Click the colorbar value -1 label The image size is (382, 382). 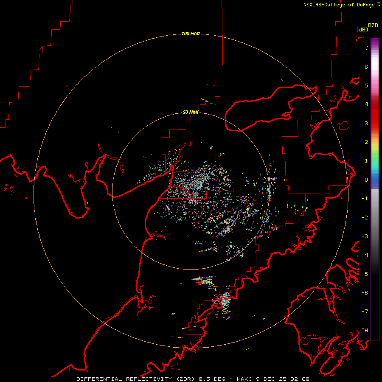pos(365,199)
